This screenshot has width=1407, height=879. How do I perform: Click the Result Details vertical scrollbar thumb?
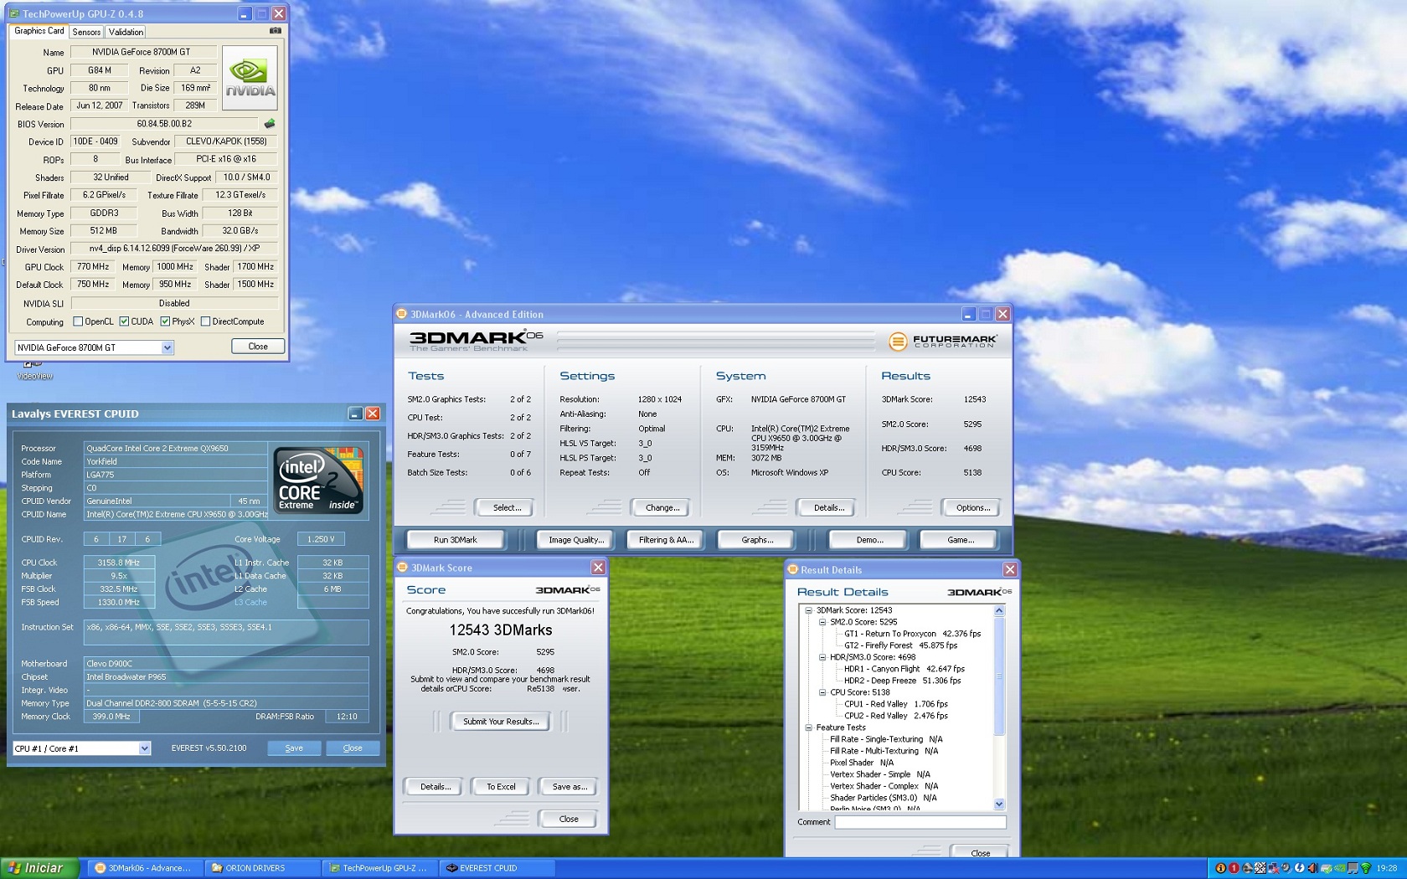point(998,676)
